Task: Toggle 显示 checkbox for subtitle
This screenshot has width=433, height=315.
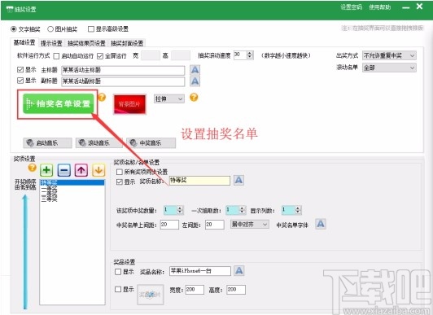Action: (20, 81)
